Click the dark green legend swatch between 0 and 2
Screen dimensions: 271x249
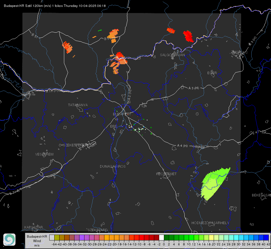coord(166,237)
